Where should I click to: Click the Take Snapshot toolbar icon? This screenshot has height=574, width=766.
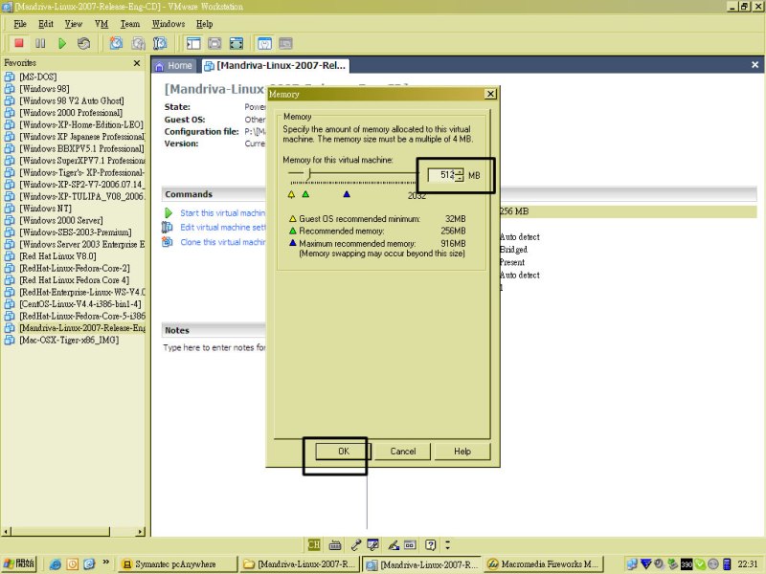116,43
